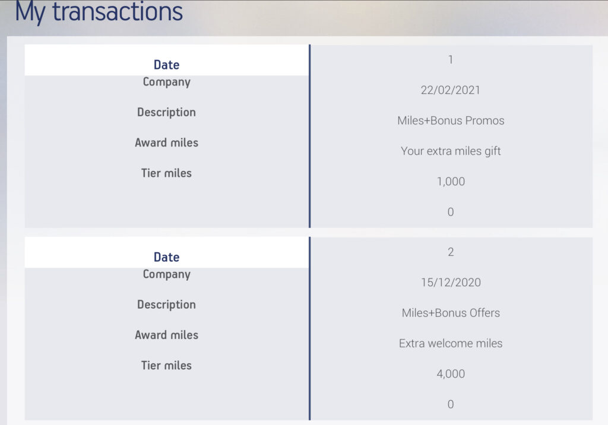608x425 pixels.
Task: Select the second transaction's Date header
Action: click(166, 257)
